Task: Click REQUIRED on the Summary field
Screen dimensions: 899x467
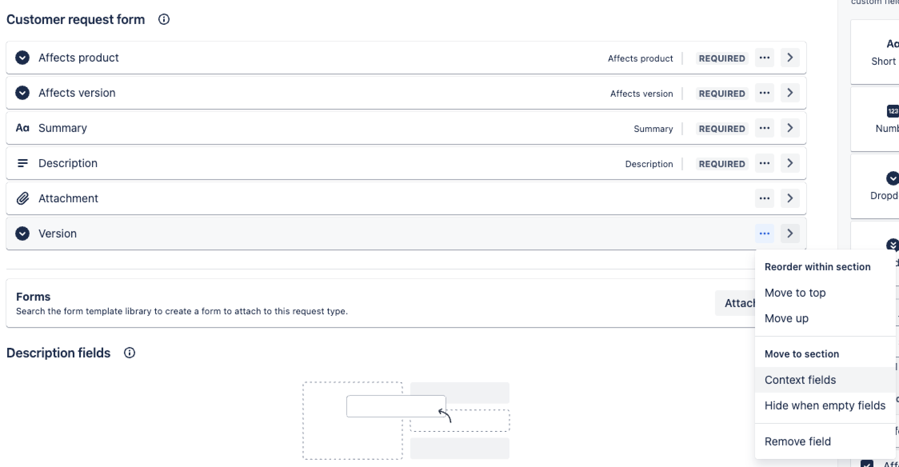Action: click(721, 128)
